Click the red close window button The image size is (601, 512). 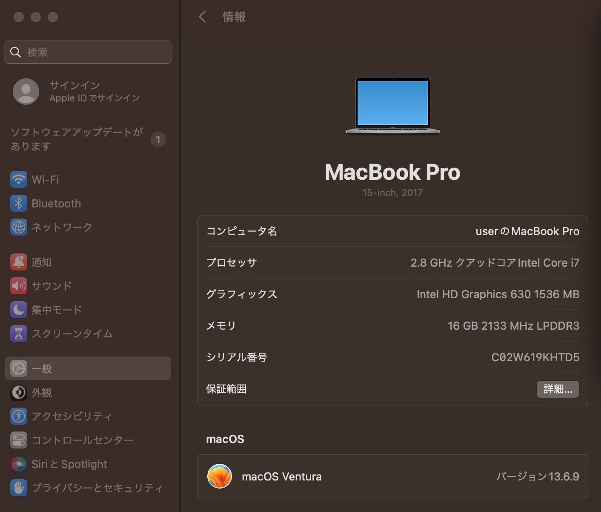point(19,17)
